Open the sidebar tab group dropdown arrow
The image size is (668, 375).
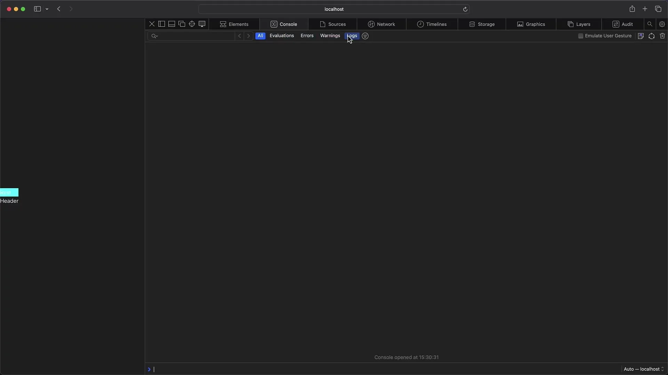(x=47, y=9)
